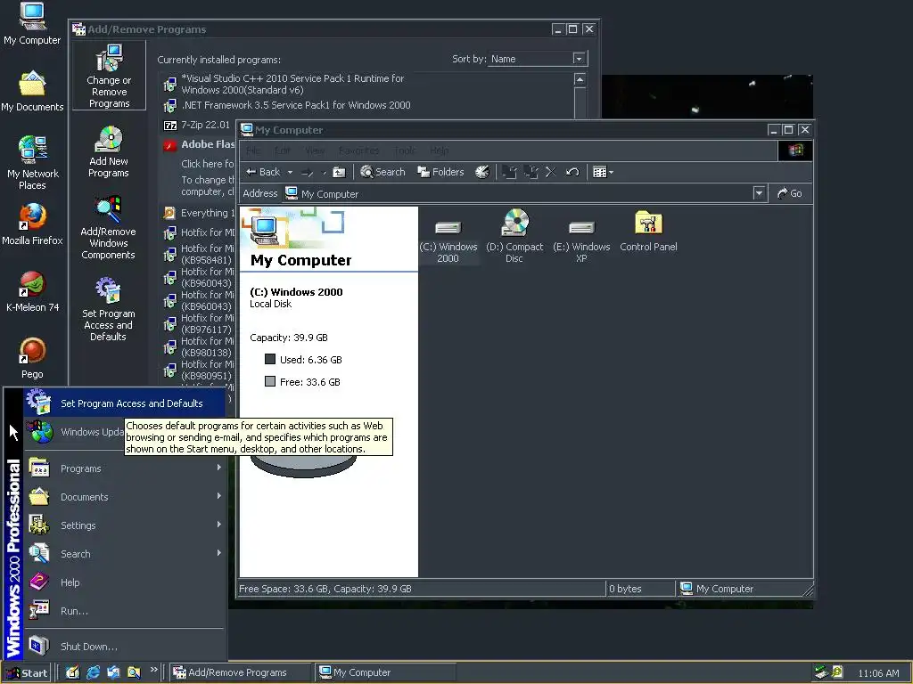This screenshot has height=684, width=913.
Task: Click the Copy To icon in My Computer toolbar
Action: (531, 172)
